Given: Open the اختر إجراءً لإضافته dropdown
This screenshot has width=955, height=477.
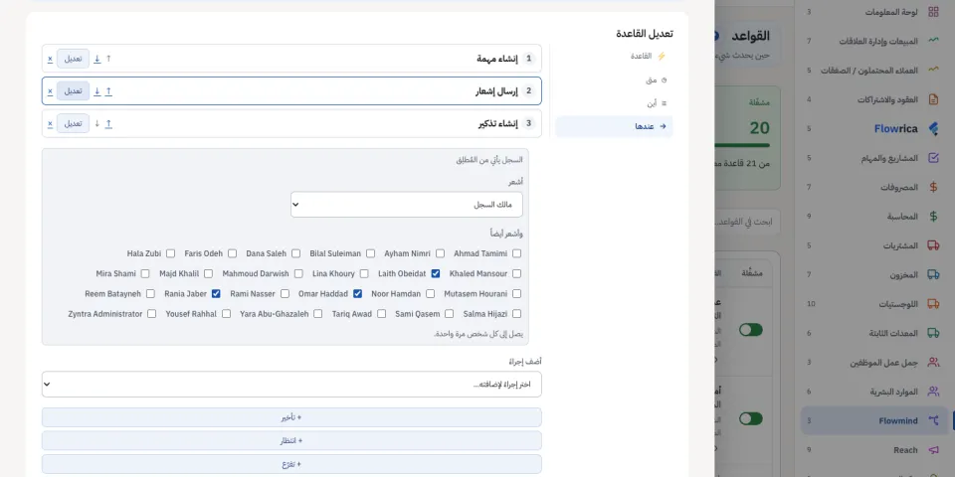Looking at the screenshot, I should click(x=291, y=385).
